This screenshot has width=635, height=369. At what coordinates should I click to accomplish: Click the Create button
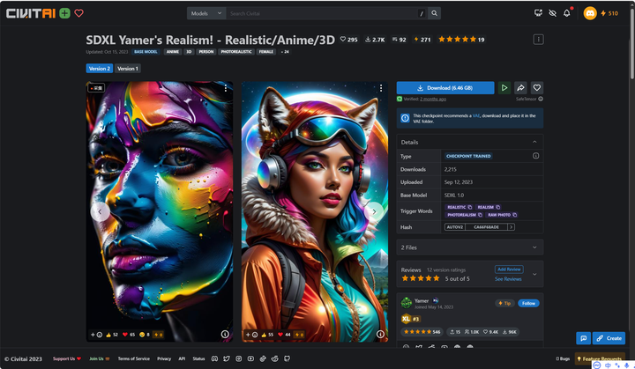click(x=609, y=338)
